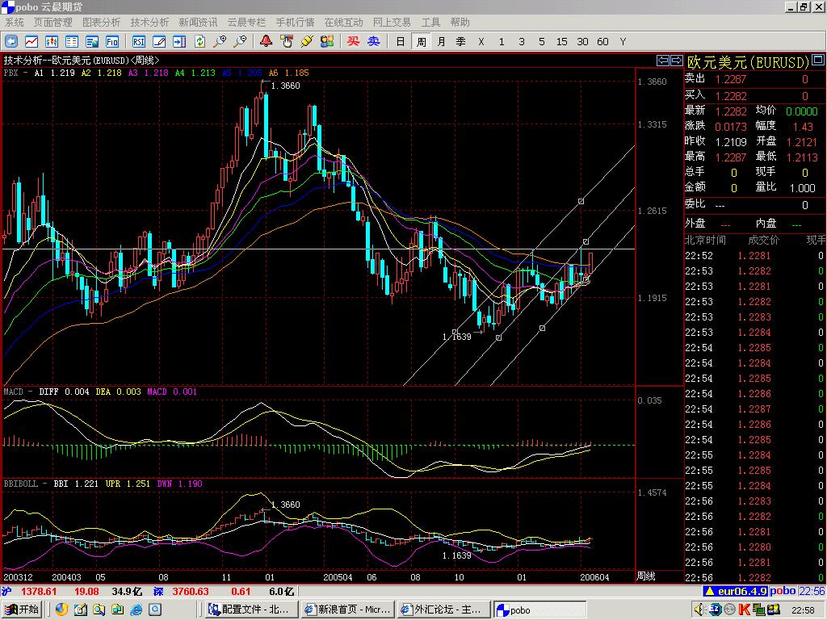827x620 pixels.
Task: Click the blue arrow panel toggle icon
Action: coord(179,42)
